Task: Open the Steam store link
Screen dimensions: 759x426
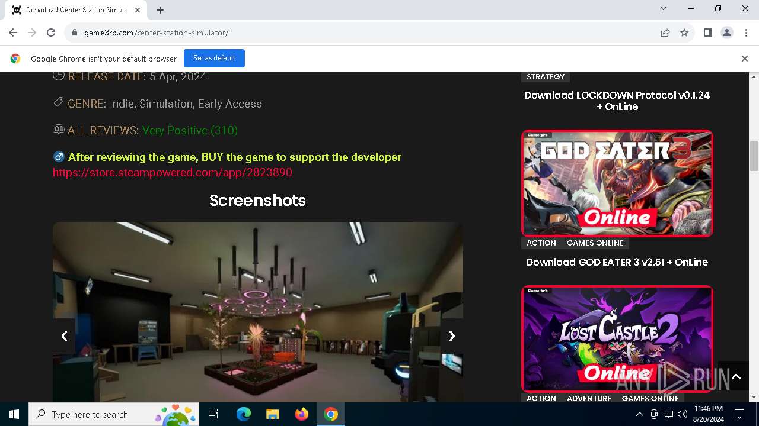Action: (172, 172)
